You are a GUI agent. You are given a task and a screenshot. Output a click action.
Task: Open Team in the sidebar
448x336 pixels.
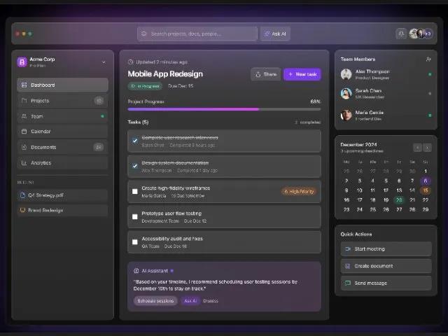click(62, 116)
